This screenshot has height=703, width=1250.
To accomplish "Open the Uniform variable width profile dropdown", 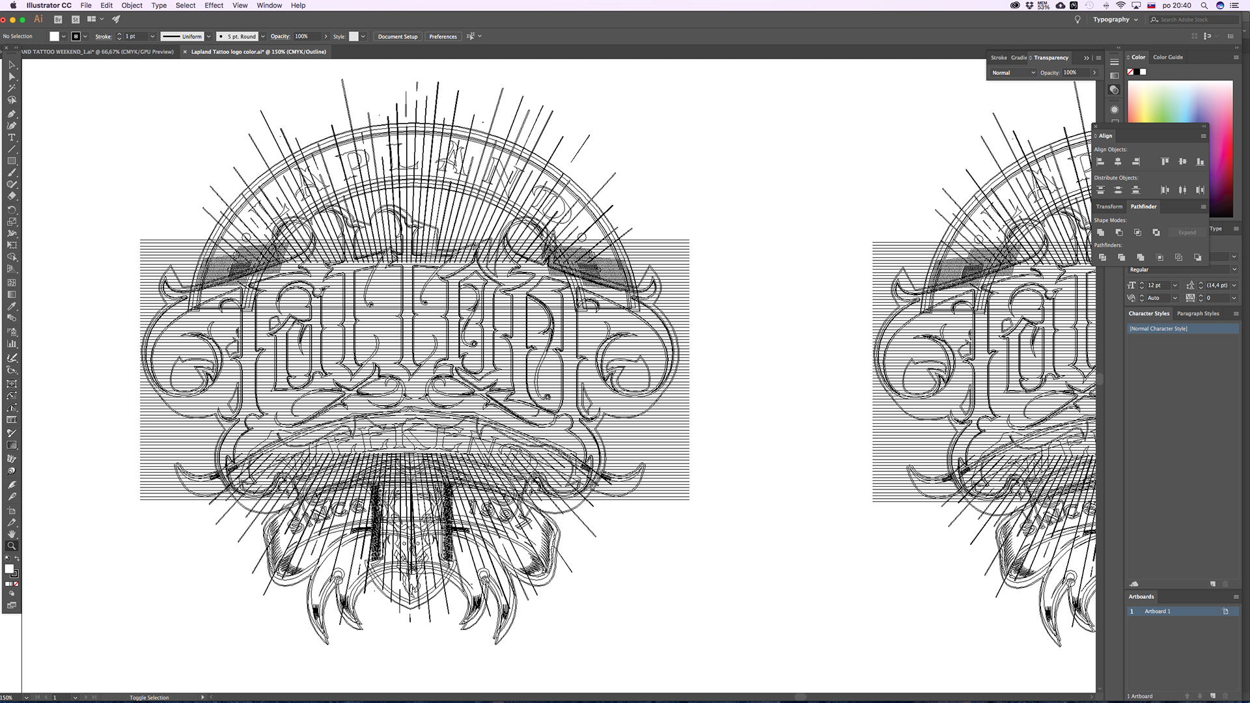I will click(208, 36).
